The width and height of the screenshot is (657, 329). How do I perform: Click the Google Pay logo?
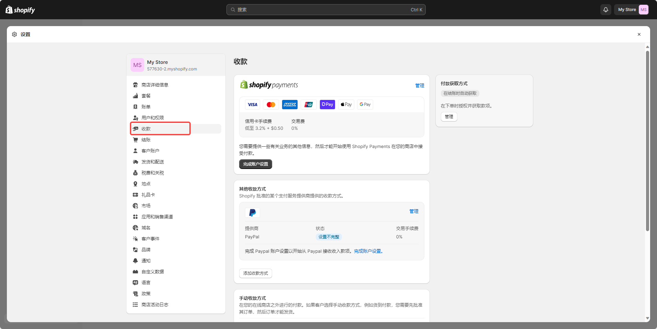[365, 104]
